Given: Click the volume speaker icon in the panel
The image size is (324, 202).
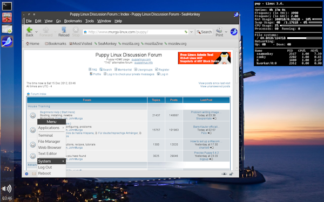Looking at the screenshot, I should (6, 189).
